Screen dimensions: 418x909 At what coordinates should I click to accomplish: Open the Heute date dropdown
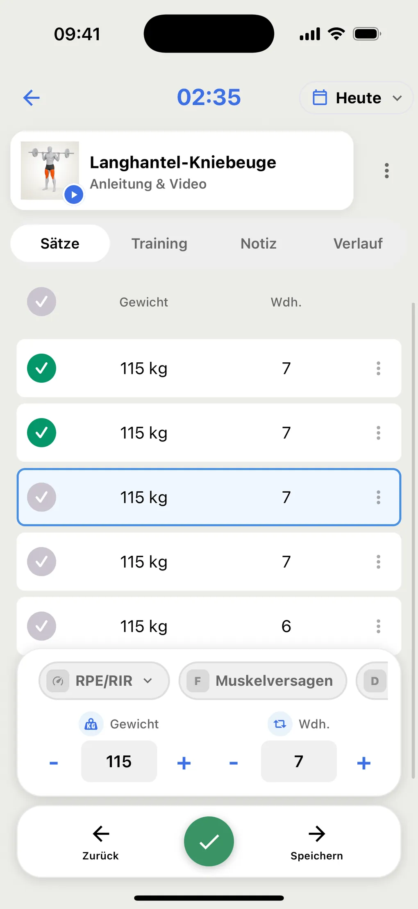coord(356,98)
